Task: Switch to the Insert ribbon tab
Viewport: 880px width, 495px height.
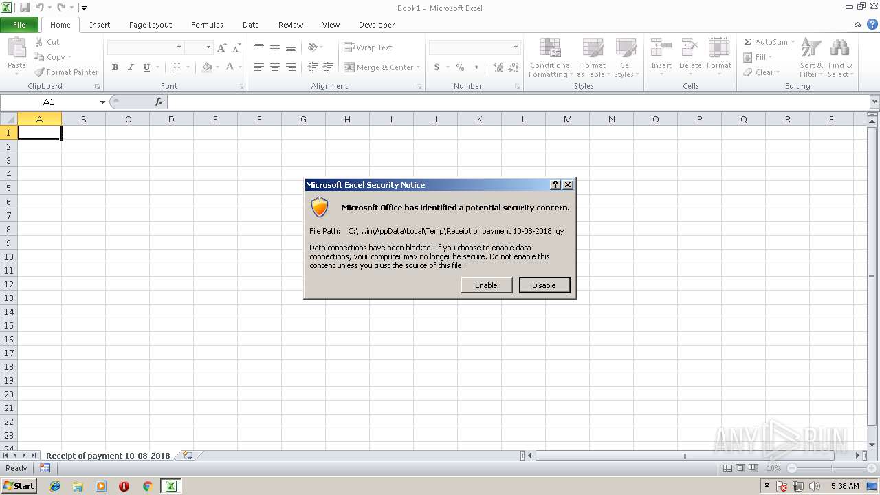Action: pos(100,25)
